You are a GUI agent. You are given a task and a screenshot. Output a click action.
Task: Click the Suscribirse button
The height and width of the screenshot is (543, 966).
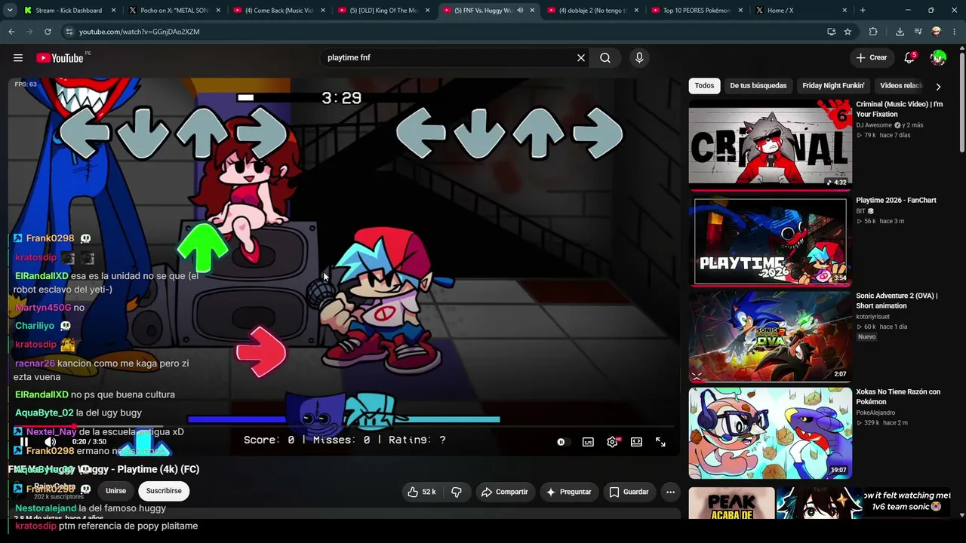[164, 491]
